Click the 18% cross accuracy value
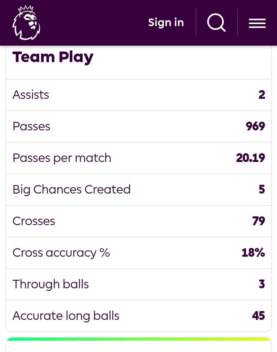The width and height of the screenshot is (277, 352). click(253, 253)
